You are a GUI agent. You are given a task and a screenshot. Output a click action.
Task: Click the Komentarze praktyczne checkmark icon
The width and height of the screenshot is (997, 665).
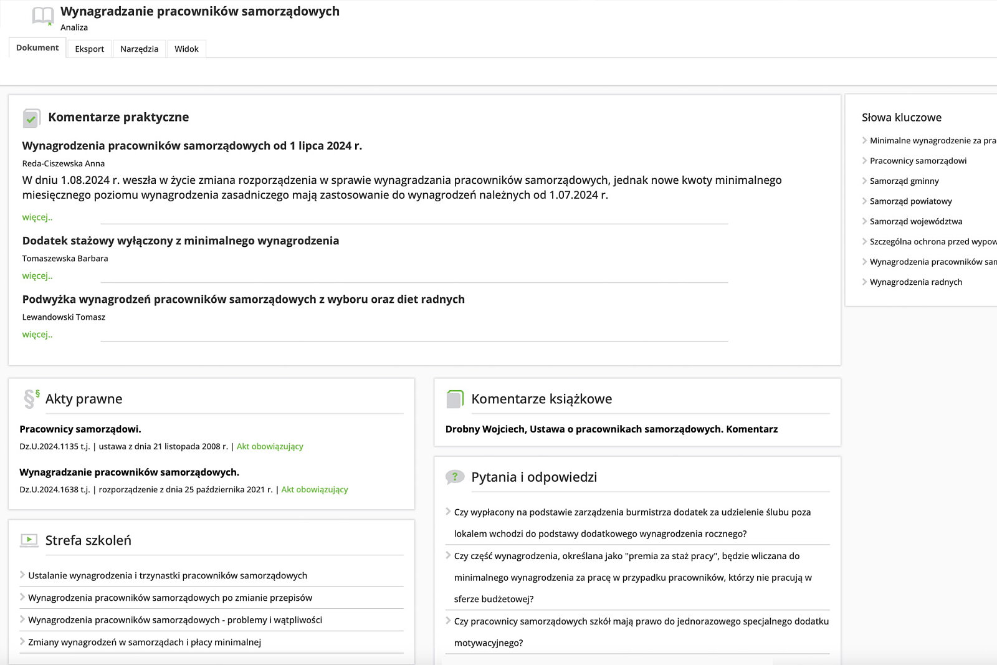point(31,118)
